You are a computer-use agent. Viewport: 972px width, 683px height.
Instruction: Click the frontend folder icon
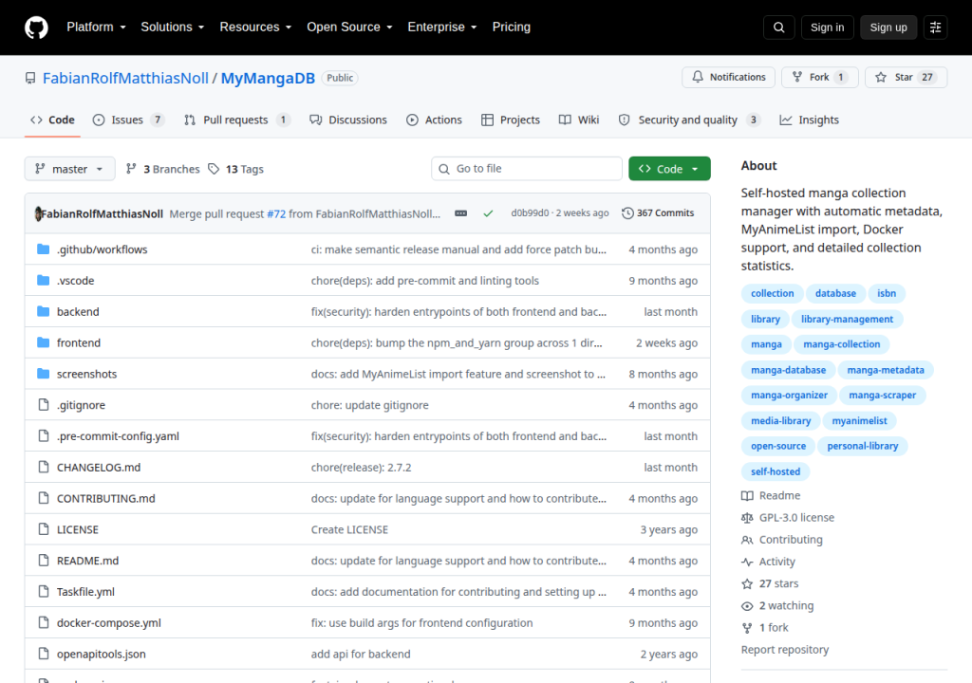click(43, 342)
